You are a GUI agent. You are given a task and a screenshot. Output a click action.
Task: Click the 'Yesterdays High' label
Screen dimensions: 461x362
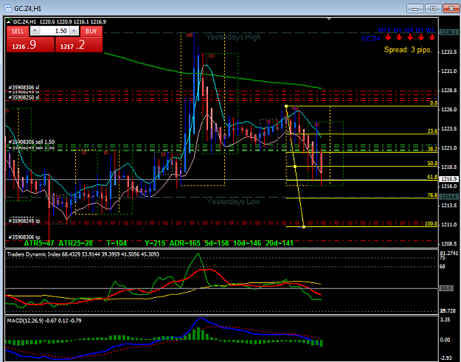pyautogui.click(x=233, y=38)
